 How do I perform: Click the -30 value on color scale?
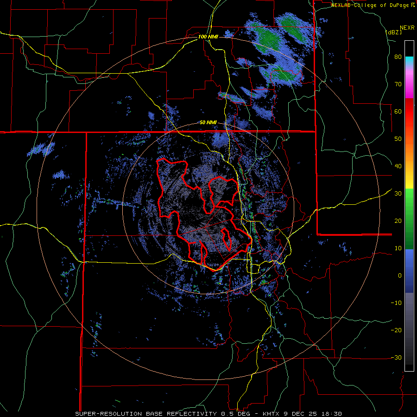click(396, 357)
